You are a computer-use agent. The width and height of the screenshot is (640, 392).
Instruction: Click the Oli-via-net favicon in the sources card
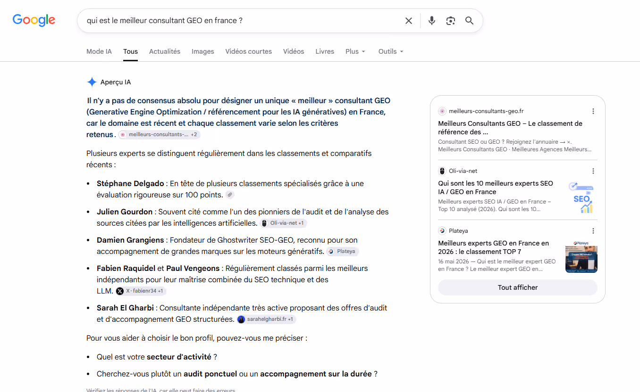tap(442, 171)
